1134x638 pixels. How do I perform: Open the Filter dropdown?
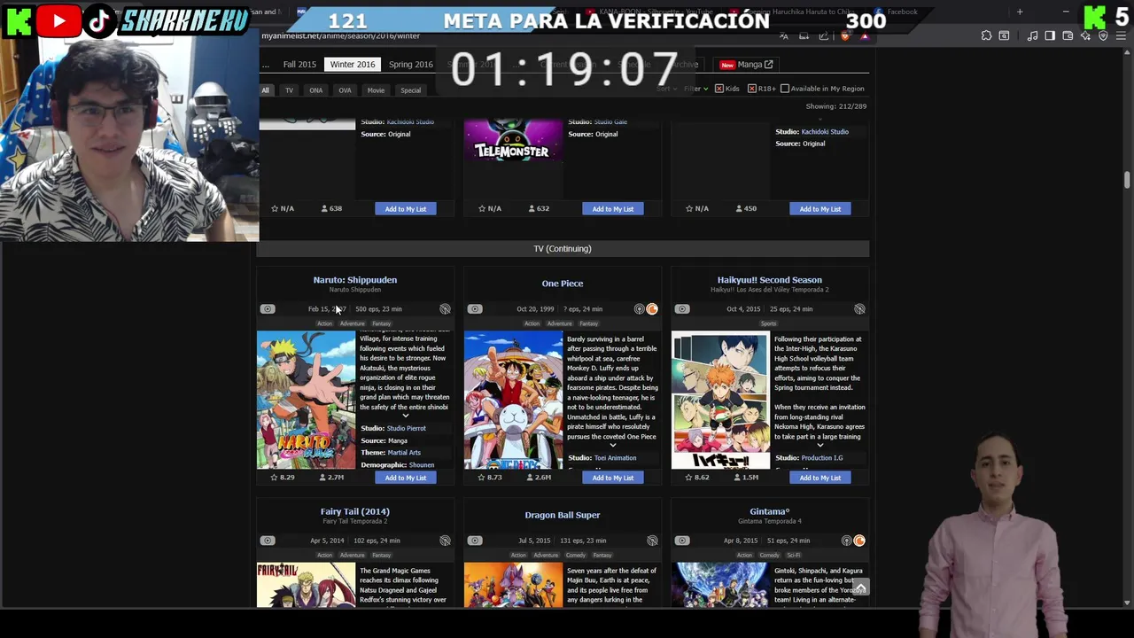(x=695, y=89)
